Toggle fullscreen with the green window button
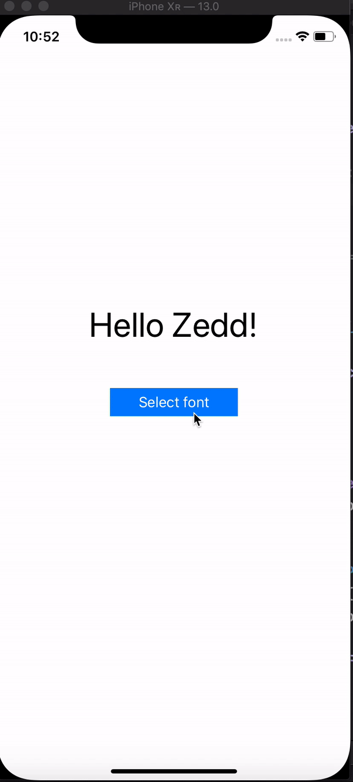Screen dimensions: 353x782 pos(44,6)
